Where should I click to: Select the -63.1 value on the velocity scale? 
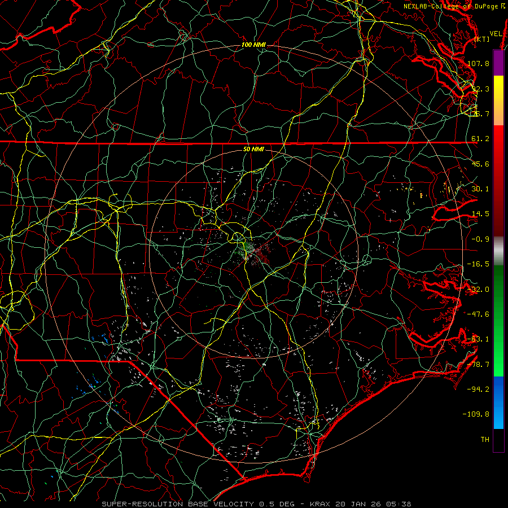click(478, 339)
